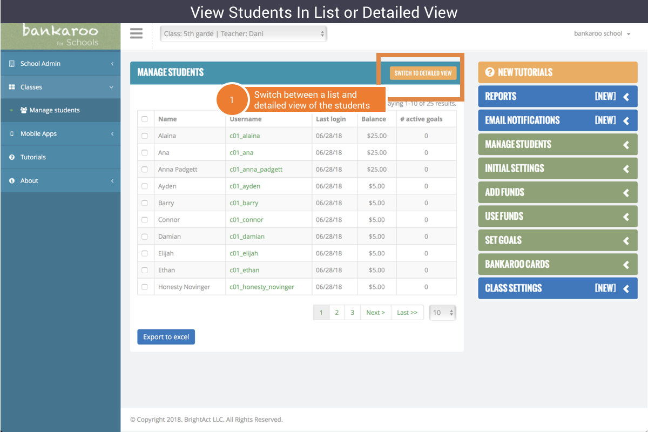648x432 pixels.
Task: Check the box next to Alaina
Action: [145, 136]
